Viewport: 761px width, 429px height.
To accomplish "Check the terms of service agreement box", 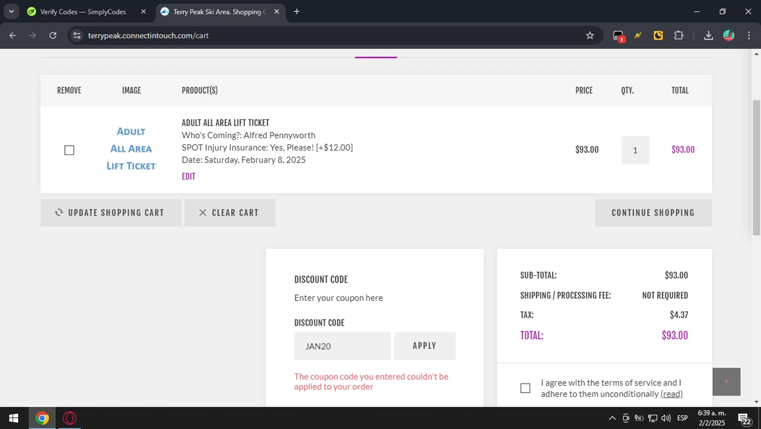I will 526,388.
